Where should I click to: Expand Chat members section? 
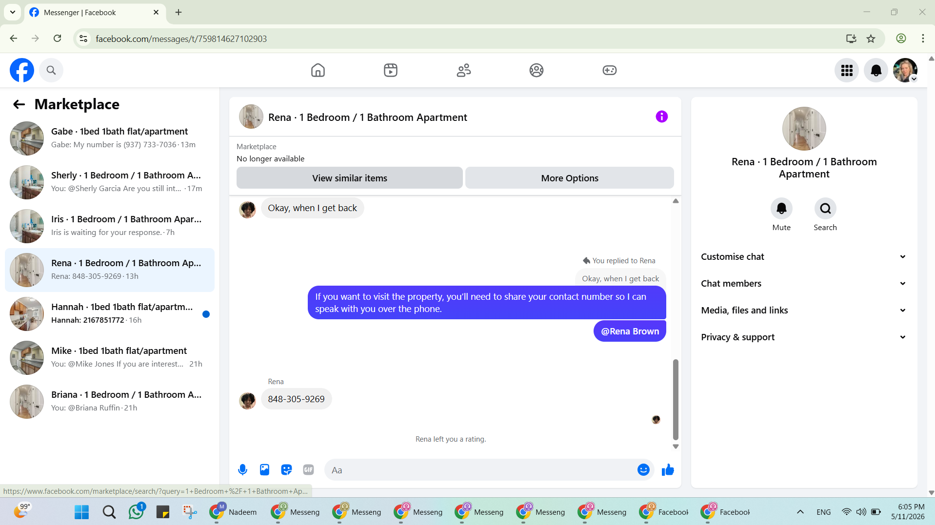point(804,284)
